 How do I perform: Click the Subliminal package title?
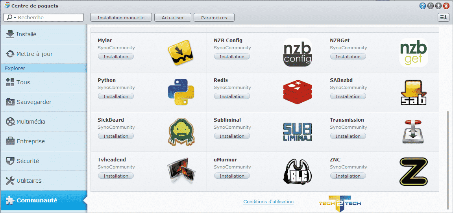click(x=227, y=120)
